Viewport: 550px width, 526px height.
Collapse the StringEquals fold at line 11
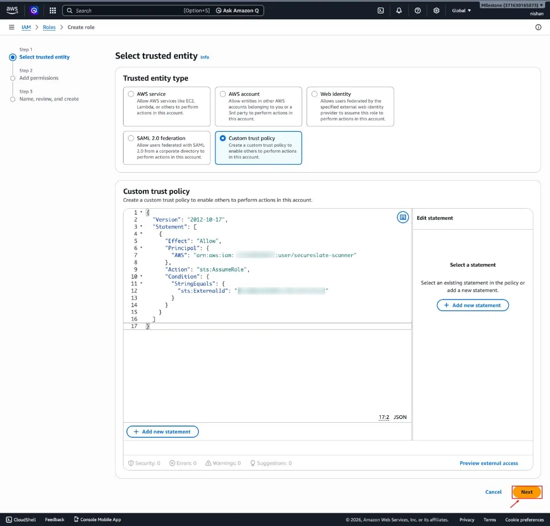[141, 283]
